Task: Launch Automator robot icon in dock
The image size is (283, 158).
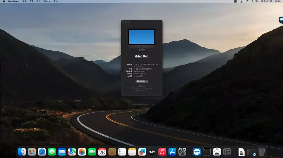Action: [217, 152]
